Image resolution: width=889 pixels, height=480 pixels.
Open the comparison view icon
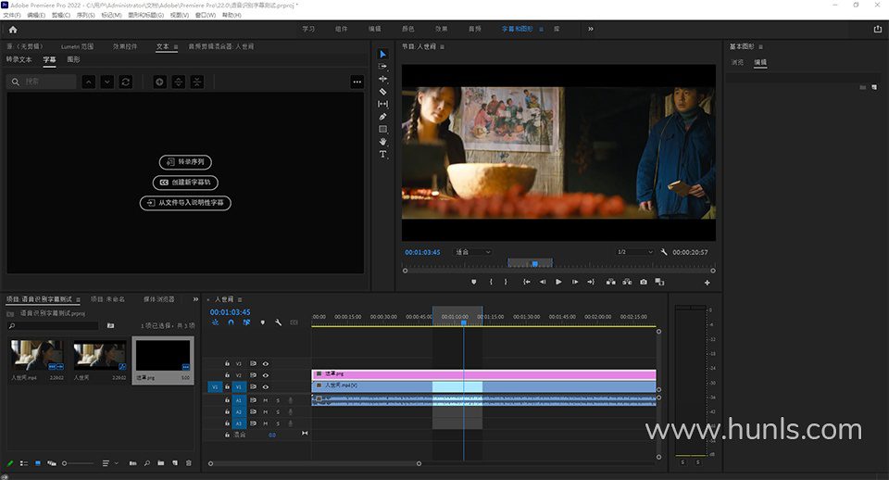pos(659,282)
